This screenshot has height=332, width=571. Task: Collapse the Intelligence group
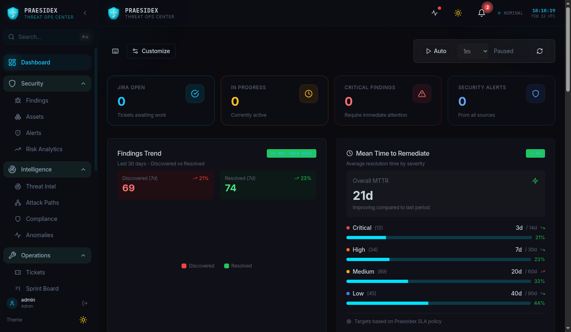coord(82,169)
